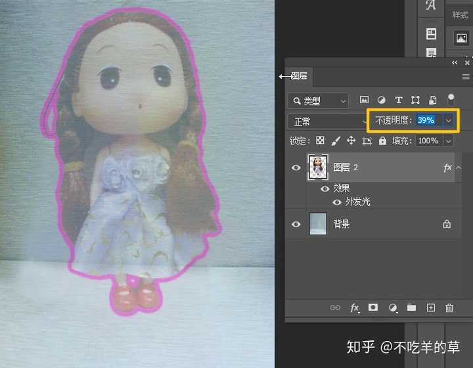Viewport: 473px width, 368px height.
Task: Select the layer named 背景
Action: click(x=341, y=224)
